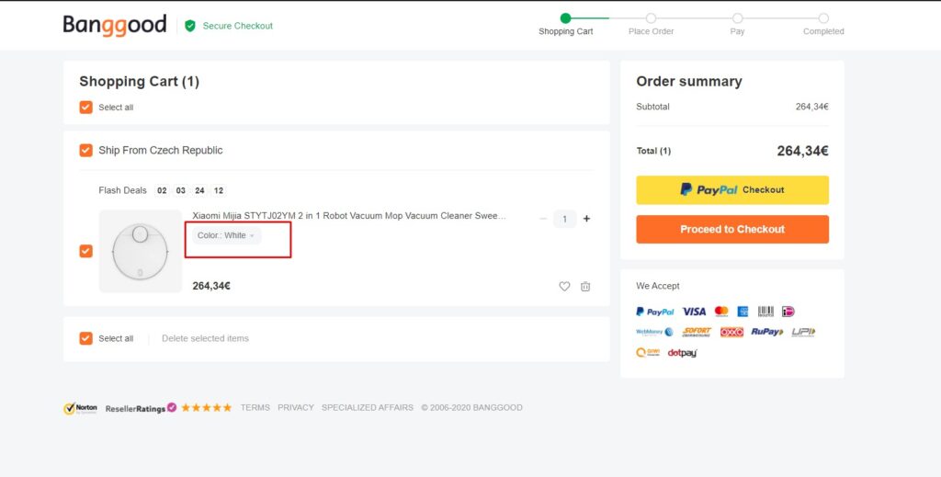Click the Flash Deals label
Image resolution: width=941 pixels, height=477 pixels.
tap(122, 190)
